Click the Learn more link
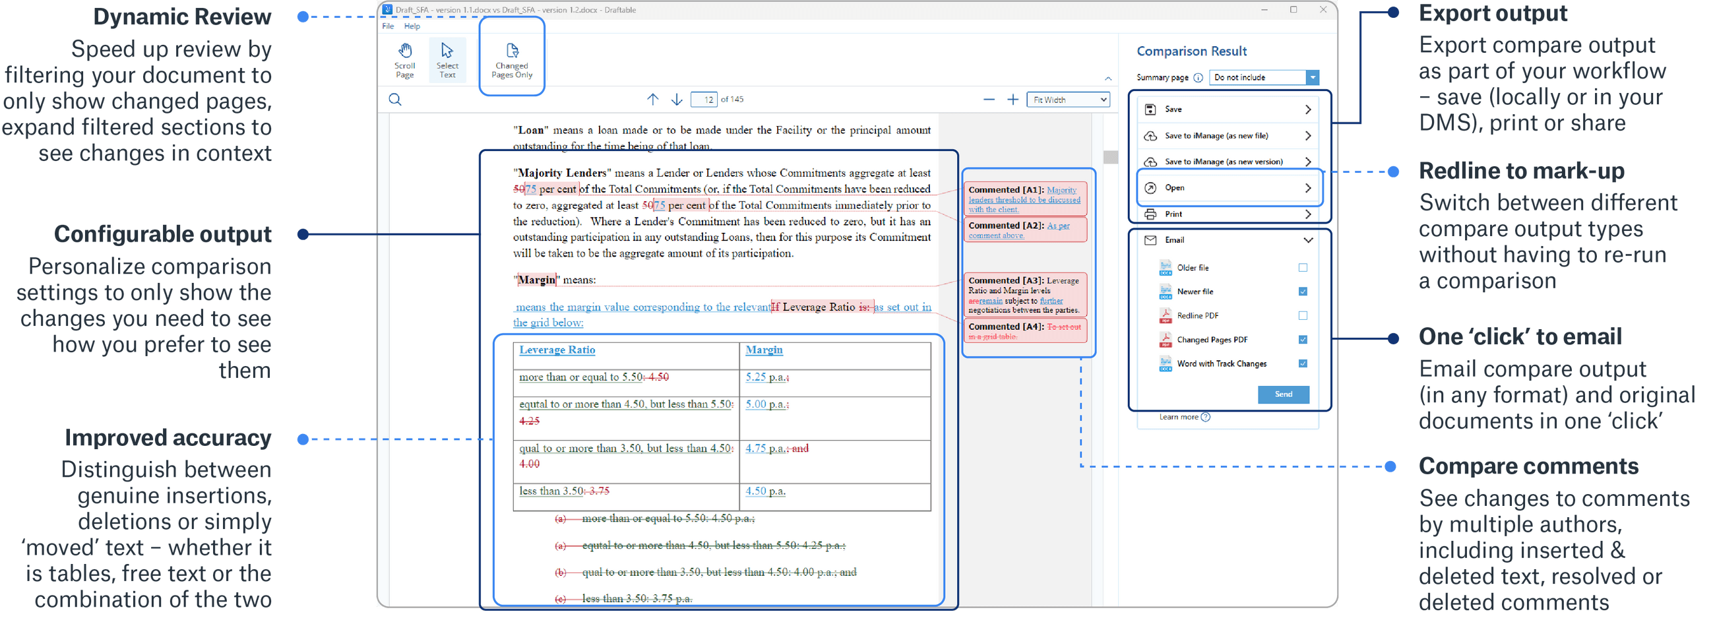This screenshot has width=1715, height=622. (1178, 417)
